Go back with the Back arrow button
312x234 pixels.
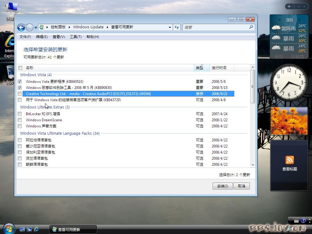point(21,27)
